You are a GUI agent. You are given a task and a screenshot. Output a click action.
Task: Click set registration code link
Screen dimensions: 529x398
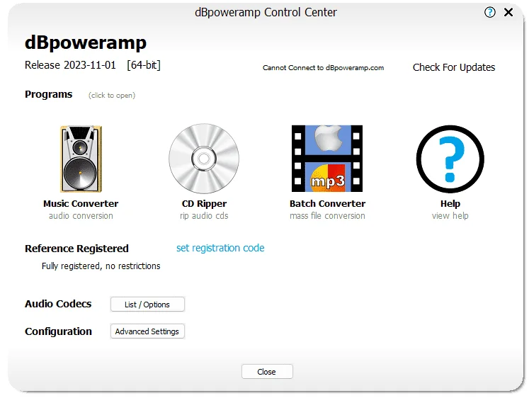coord(220,248)
